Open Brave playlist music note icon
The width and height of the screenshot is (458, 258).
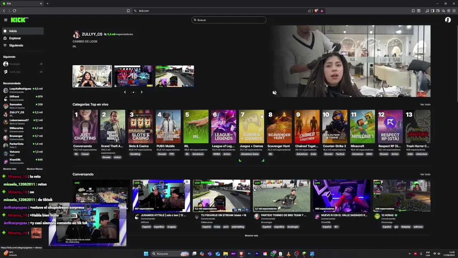[427, 11]
